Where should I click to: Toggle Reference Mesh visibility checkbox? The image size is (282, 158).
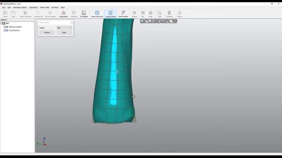point(5,27)
